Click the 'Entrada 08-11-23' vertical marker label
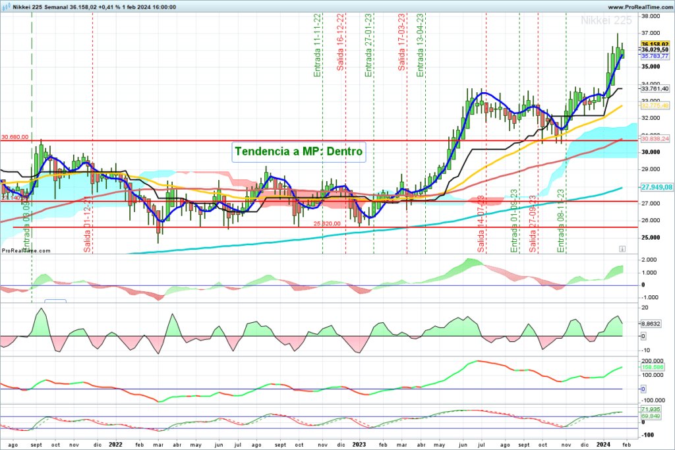 tap(561, 221)
